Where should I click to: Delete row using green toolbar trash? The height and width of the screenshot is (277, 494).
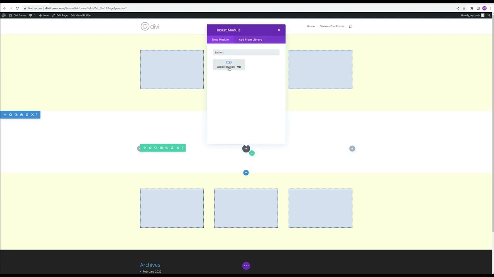172,148
